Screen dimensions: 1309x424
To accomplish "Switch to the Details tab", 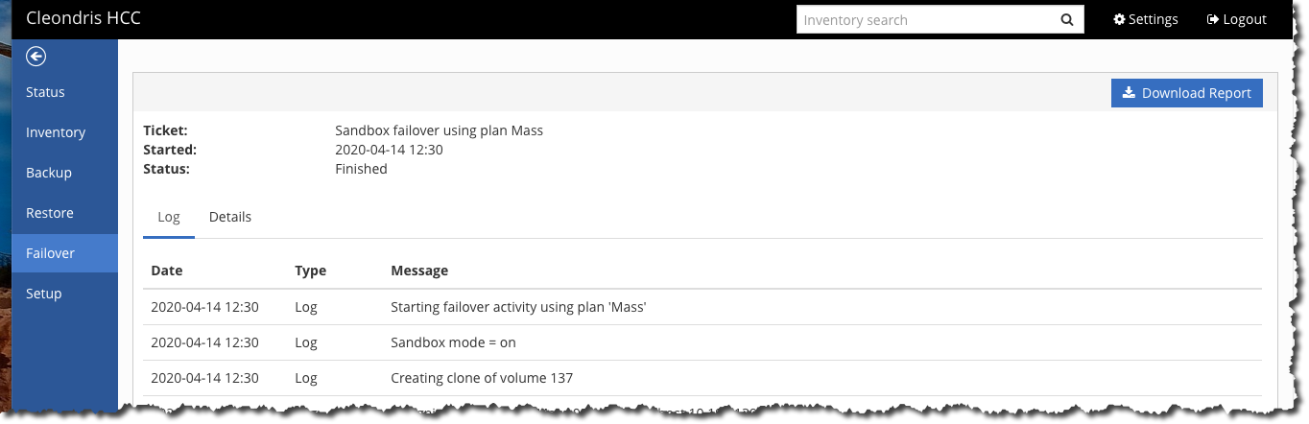I will [x=230, y=217].
